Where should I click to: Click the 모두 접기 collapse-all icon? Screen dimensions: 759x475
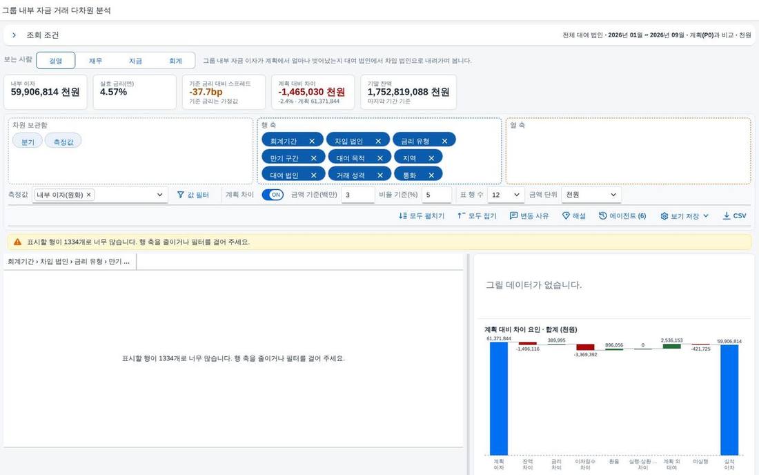click(462, 216)
